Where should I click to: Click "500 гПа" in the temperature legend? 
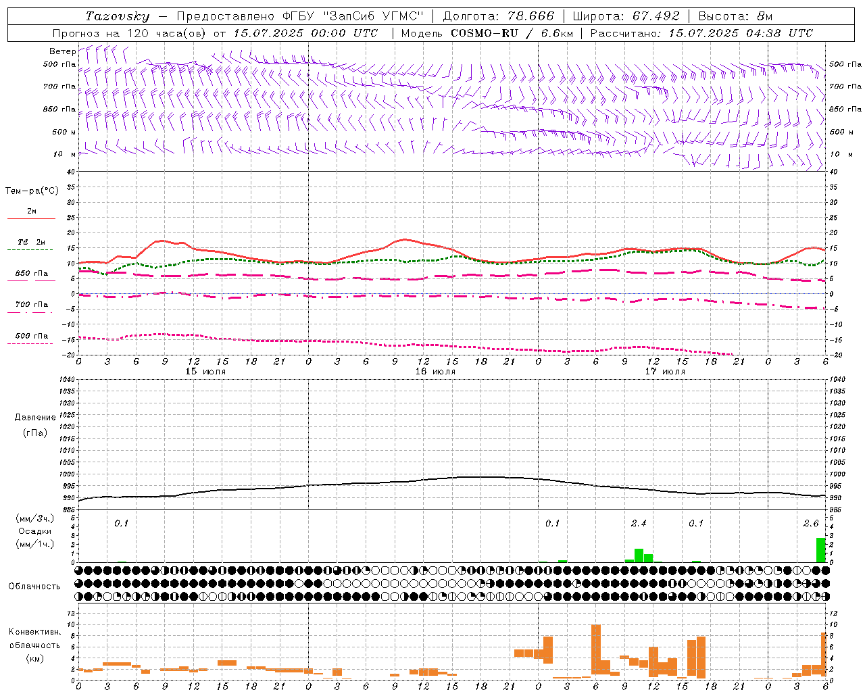(x=32, y=336)
